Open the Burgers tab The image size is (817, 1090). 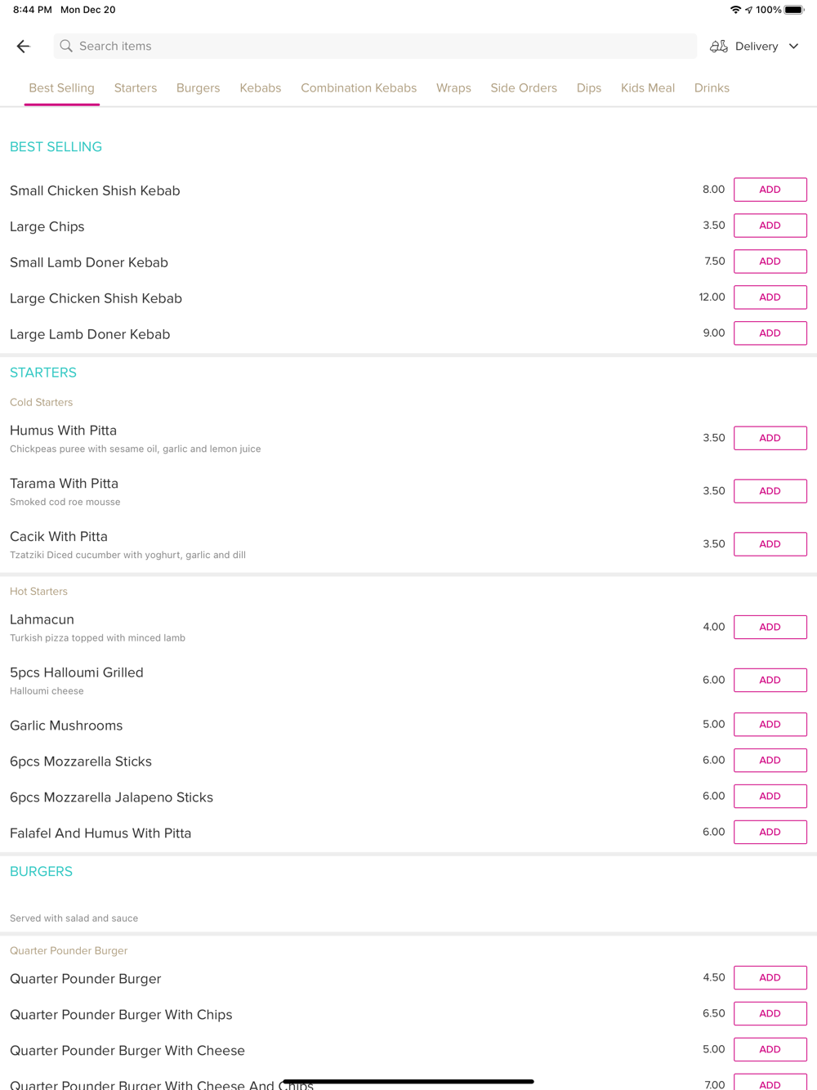coord(198,88)
